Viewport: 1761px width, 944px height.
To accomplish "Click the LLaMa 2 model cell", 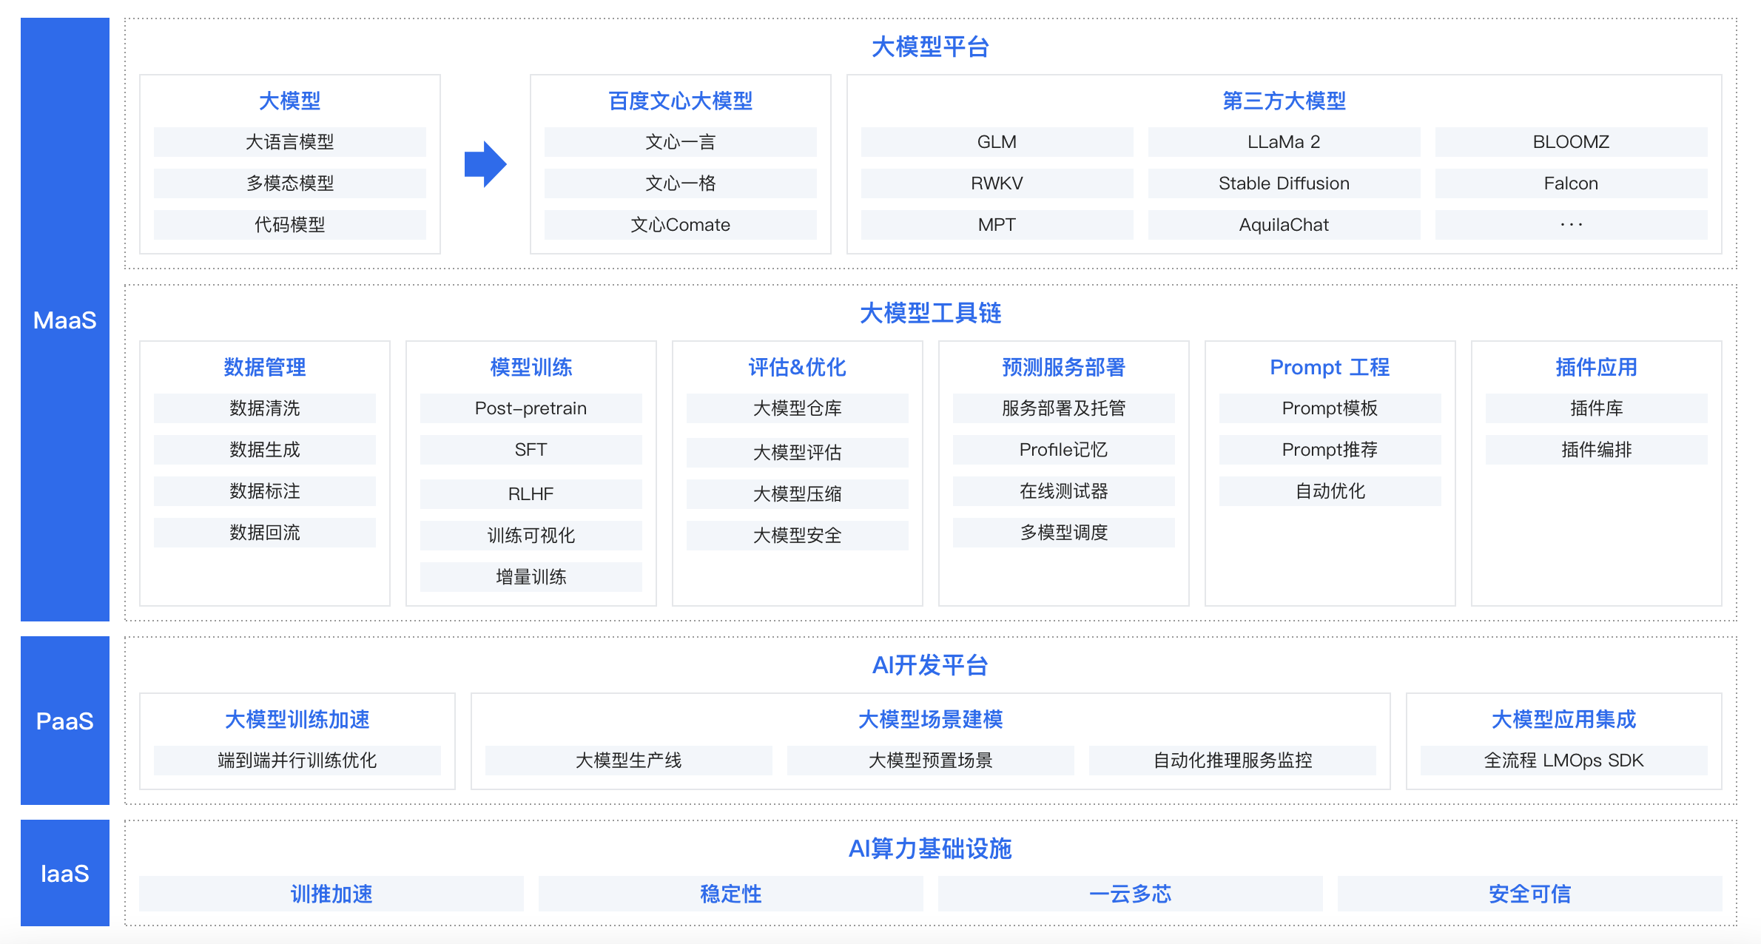I will tap(1284, 142).
